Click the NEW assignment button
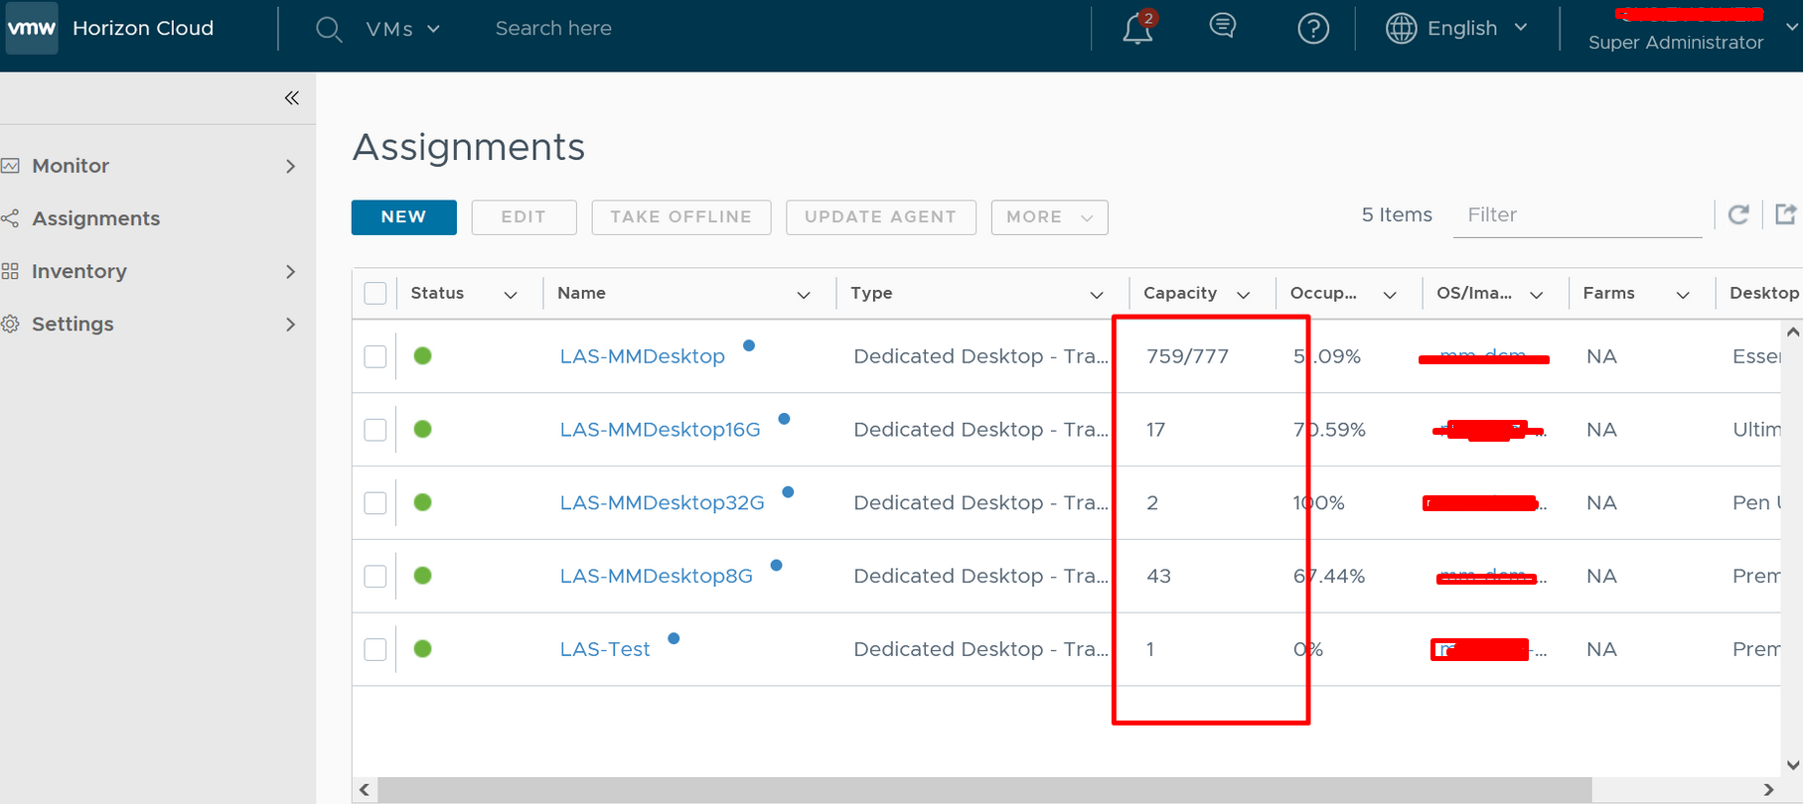The image size is (1803, 804). 403,216
